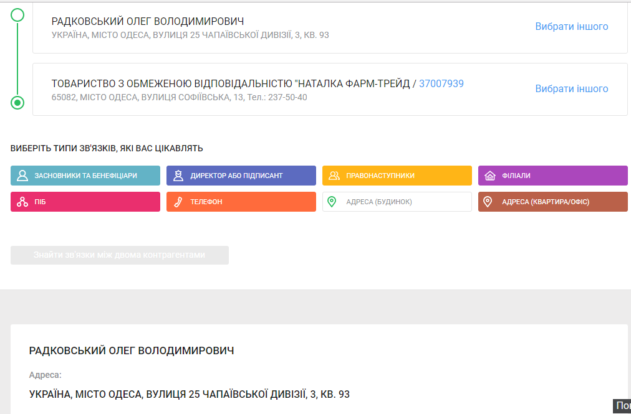Choose another company instead of Наталка Фарм-Трейд

pyautogui.click(x=571, y=89)
